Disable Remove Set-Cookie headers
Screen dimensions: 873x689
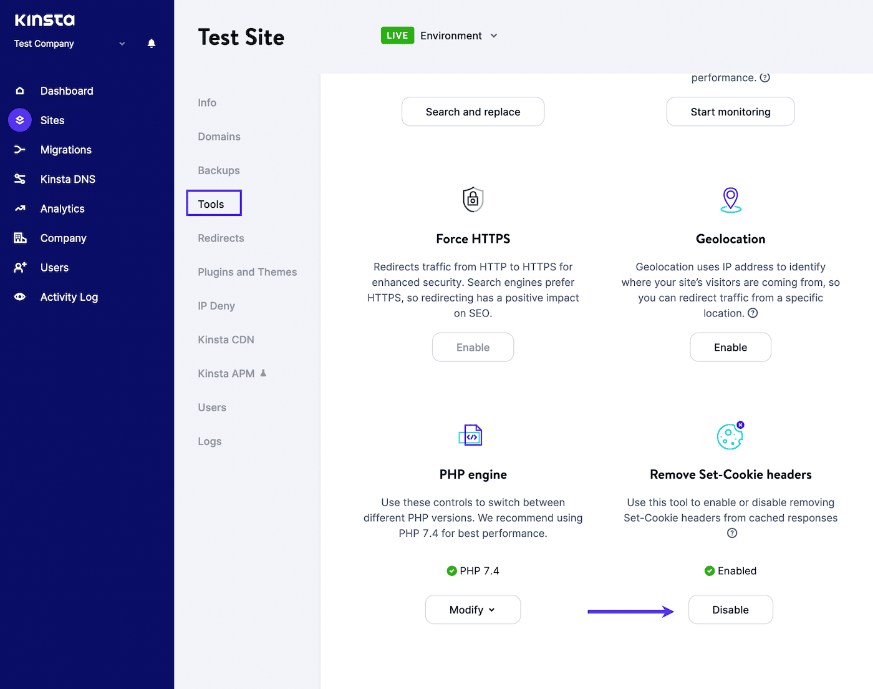[x=730, y=609]
